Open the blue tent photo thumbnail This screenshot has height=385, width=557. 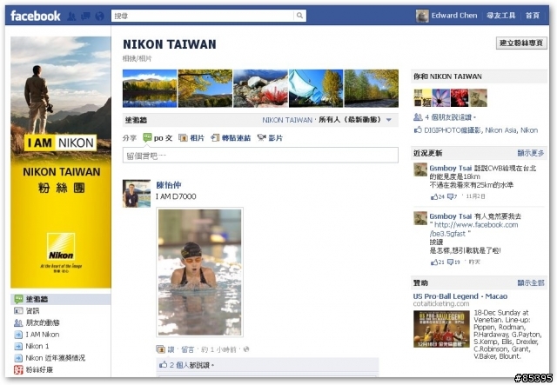[x=316, y=89]
